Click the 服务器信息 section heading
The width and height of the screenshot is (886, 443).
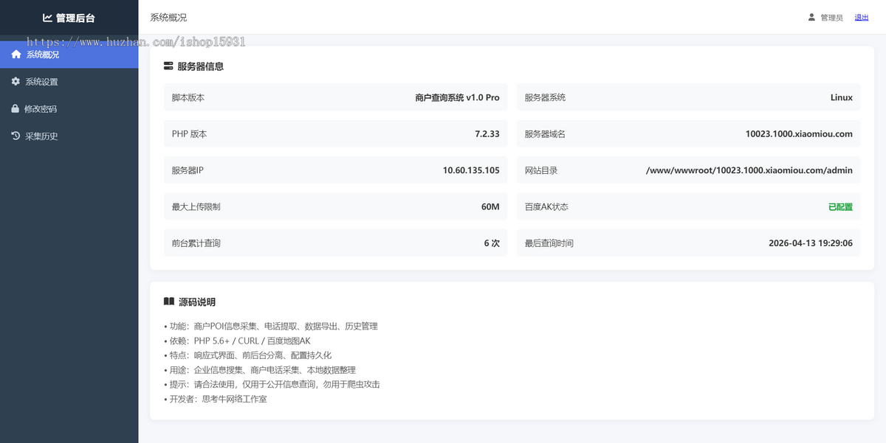pos(200,66)
